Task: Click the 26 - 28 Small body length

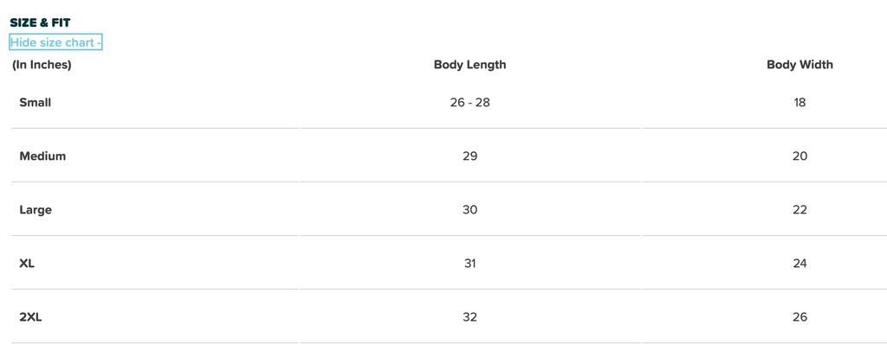Action: [x=470, y=103]
